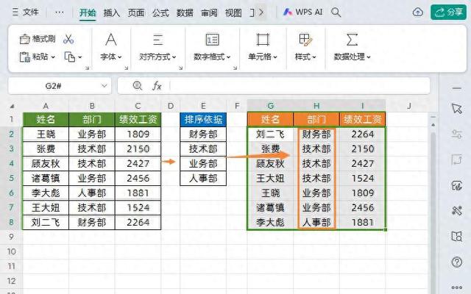This screenshot has width=471, height=294.
Task: Click cell E2 containing 财务部
Action: pyautogui.click(x=203, y=134)
